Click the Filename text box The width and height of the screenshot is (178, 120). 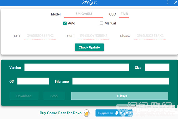point(121,81)
